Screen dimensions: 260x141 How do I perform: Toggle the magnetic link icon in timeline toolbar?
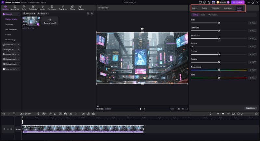(x=218, y=114)
